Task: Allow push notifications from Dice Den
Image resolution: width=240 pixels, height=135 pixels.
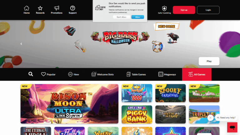Action: (x=137, y=17)
